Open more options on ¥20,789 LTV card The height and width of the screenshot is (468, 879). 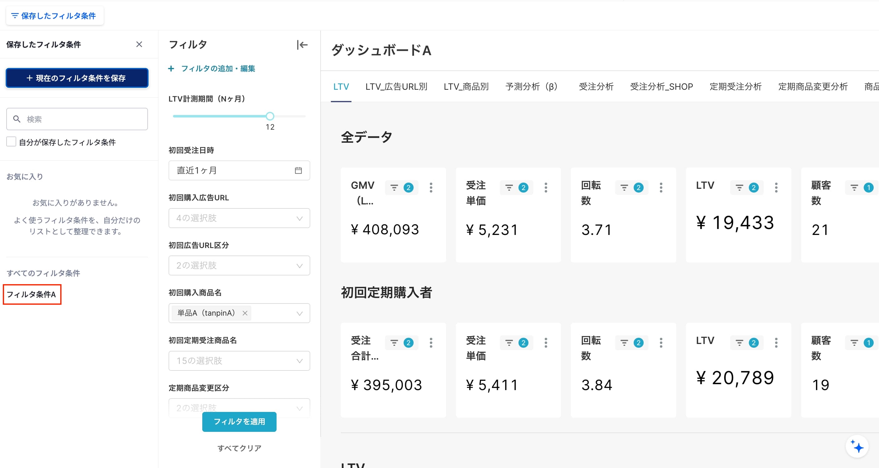coord(776,343)
